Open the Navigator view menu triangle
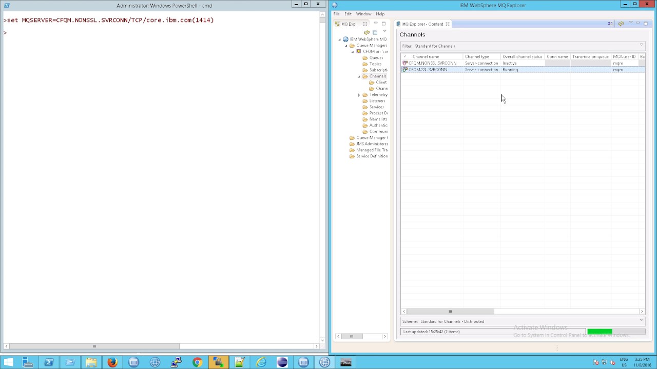The width and height of the screenshot is (657, 369). pos(384,32)
